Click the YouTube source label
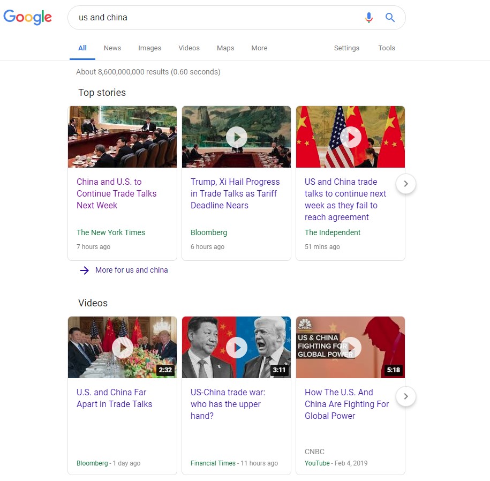This screenshot has width=490, height=481. (317, 463)
